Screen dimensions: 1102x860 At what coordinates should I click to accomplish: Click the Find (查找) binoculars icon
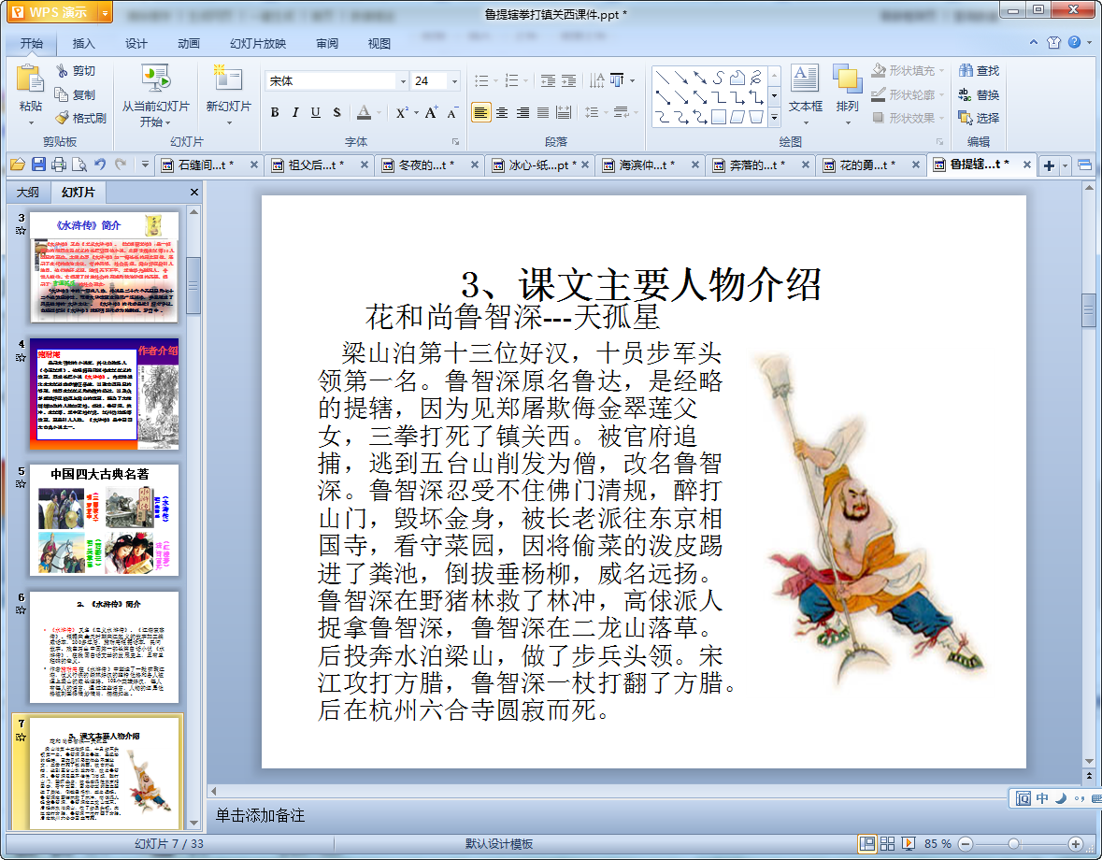coord(966,71)
